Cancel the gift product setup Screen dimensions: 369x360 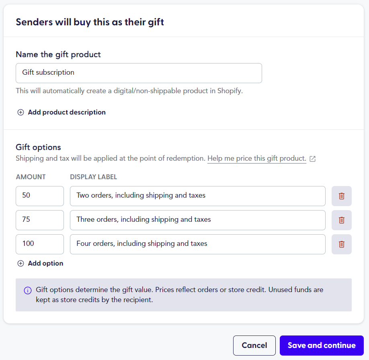pyautogui.click(x=254, y=346)
